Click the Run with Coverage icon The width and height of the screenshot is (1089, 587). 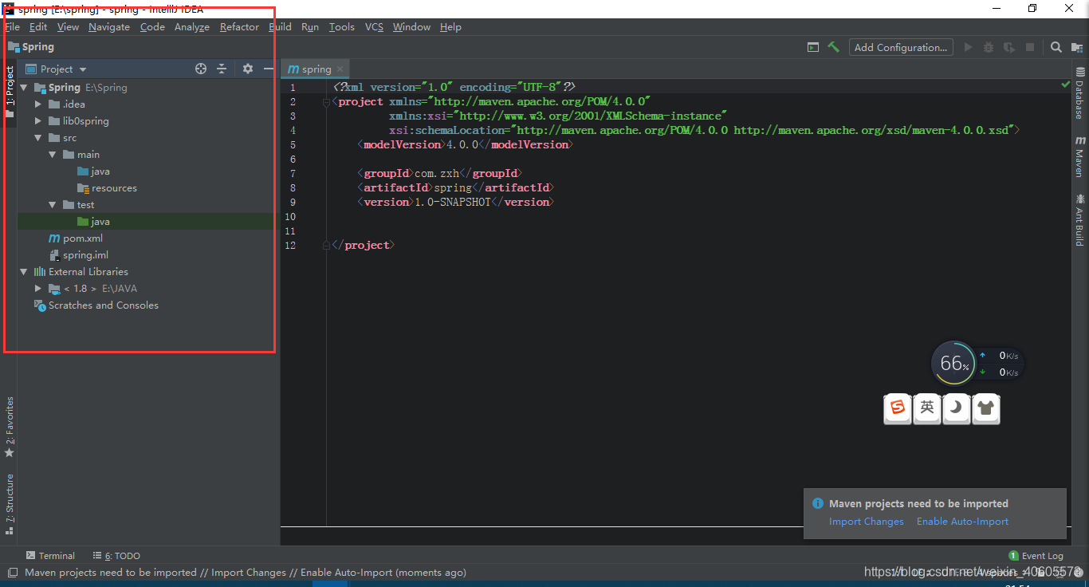click(x=1009, y=47)
